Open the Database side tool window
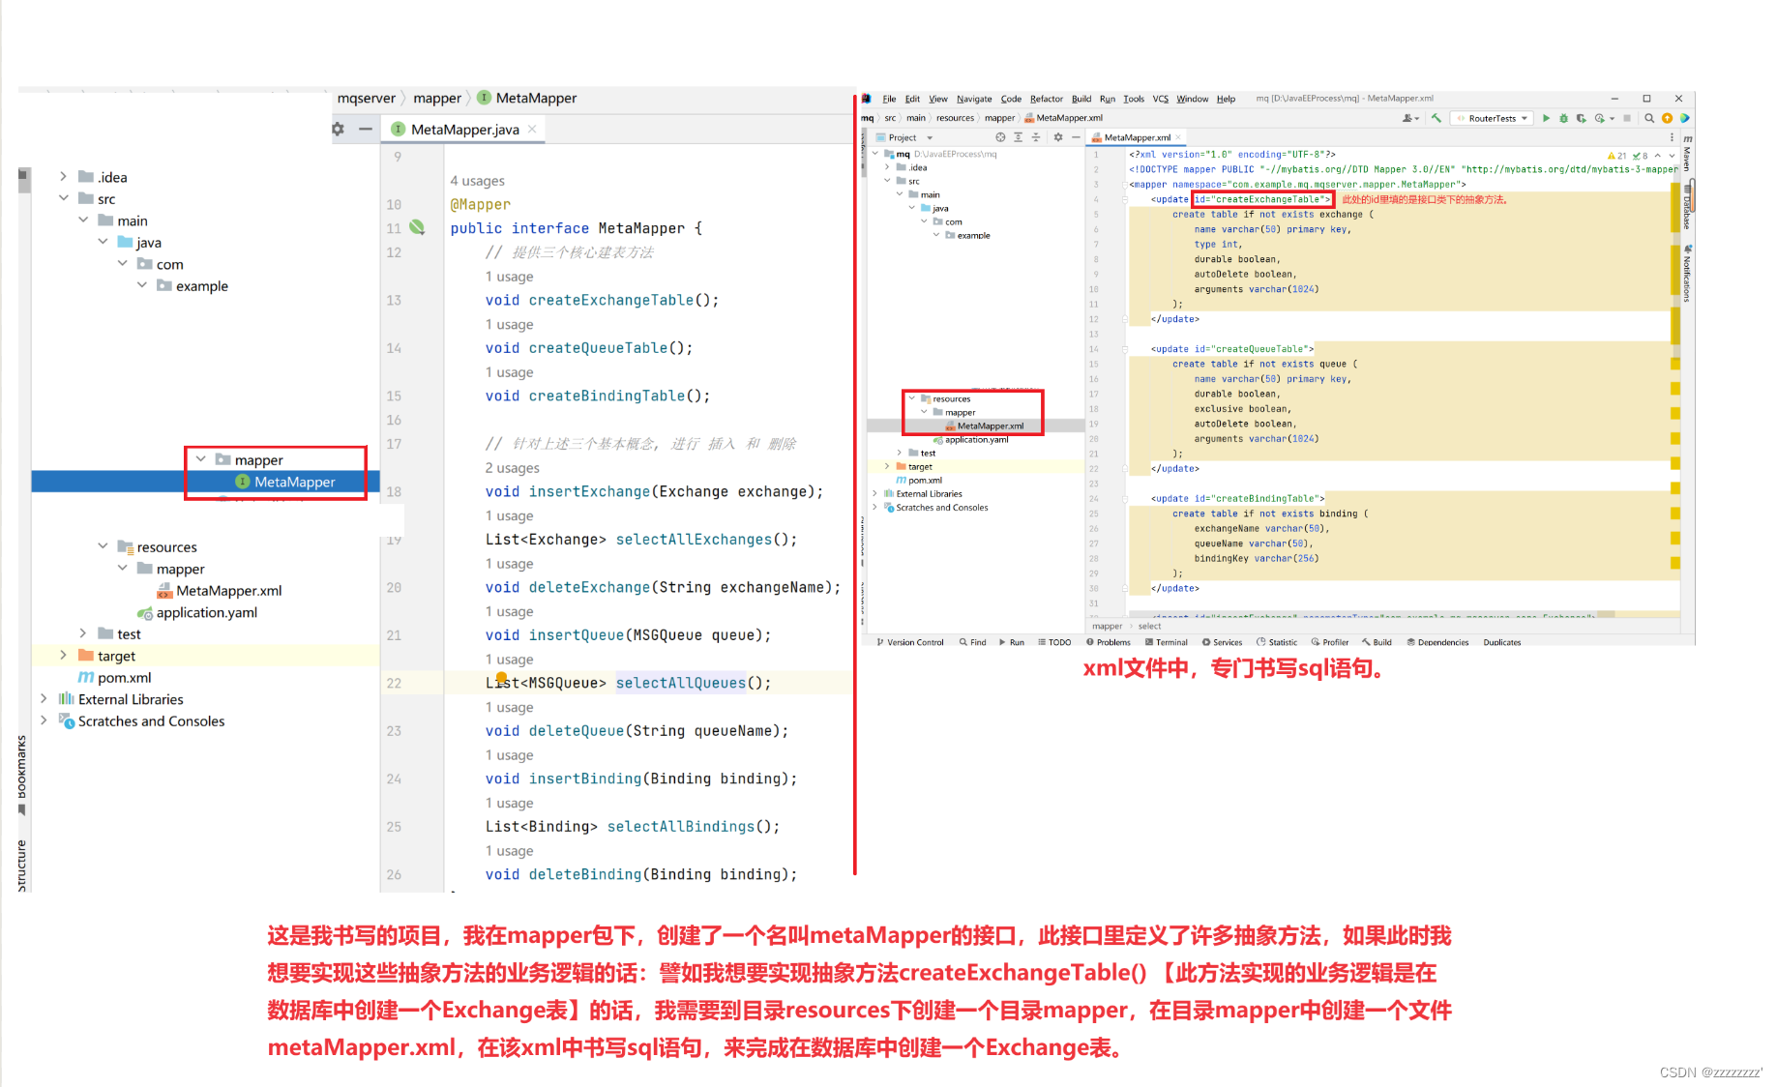 pyautogui.click(x=1687, y=205)
